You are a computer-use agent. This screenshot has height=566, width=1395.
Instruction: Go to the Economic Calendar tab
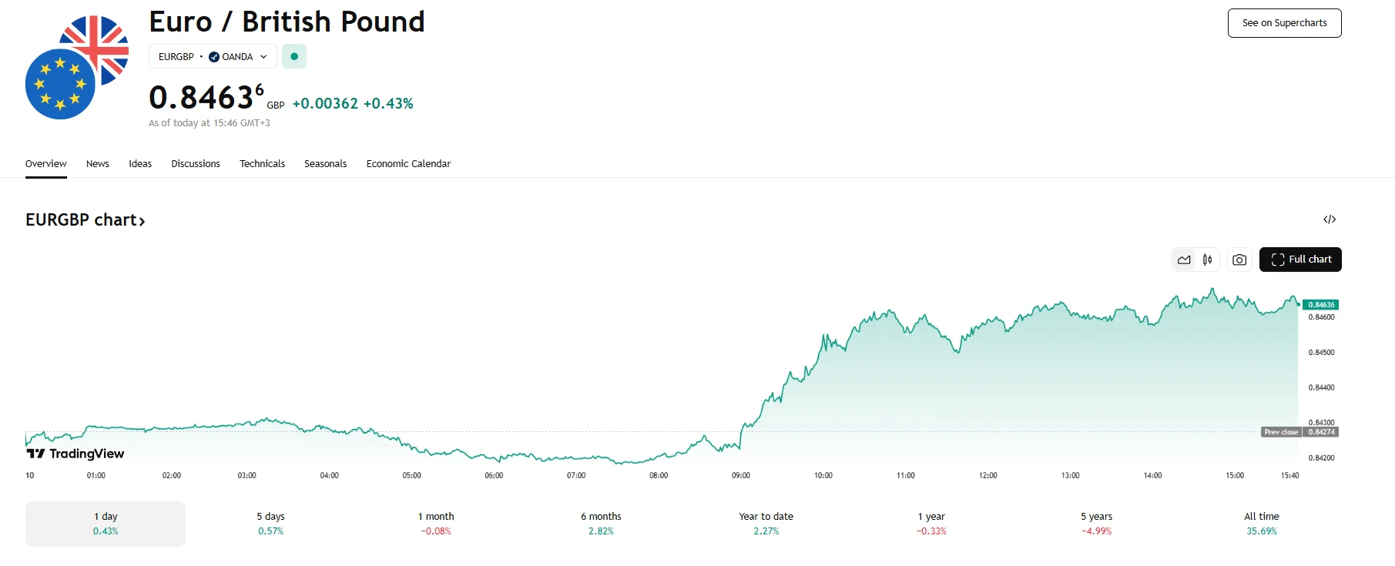408,164
